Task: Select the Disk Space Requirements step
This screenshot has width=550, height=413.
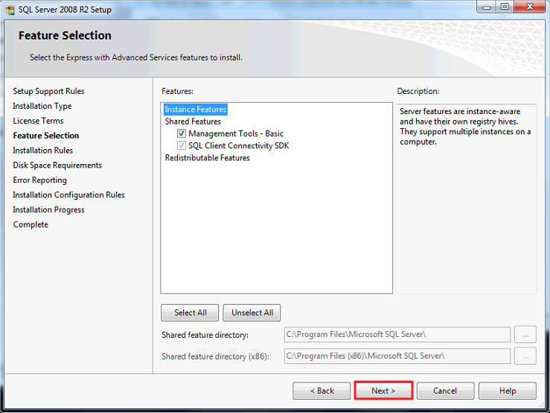Action: click(57, 165)
